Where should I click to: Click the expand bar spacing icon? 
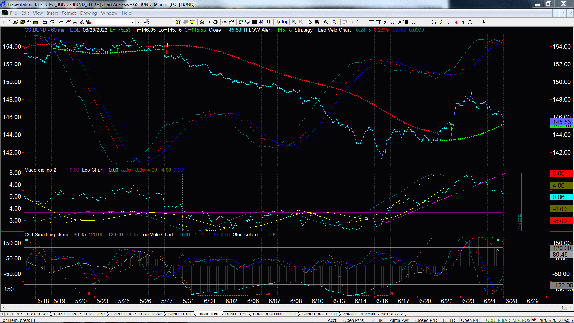[284, 22]
